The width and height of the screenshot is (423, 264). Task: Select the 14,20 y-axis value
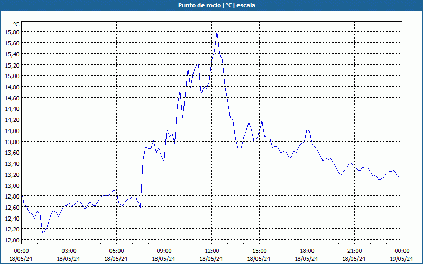tap(12, 120)
